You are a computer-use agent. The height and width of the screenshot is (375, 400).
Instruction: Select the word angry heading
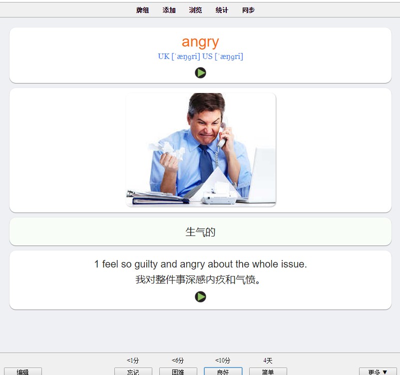(200, 41)
